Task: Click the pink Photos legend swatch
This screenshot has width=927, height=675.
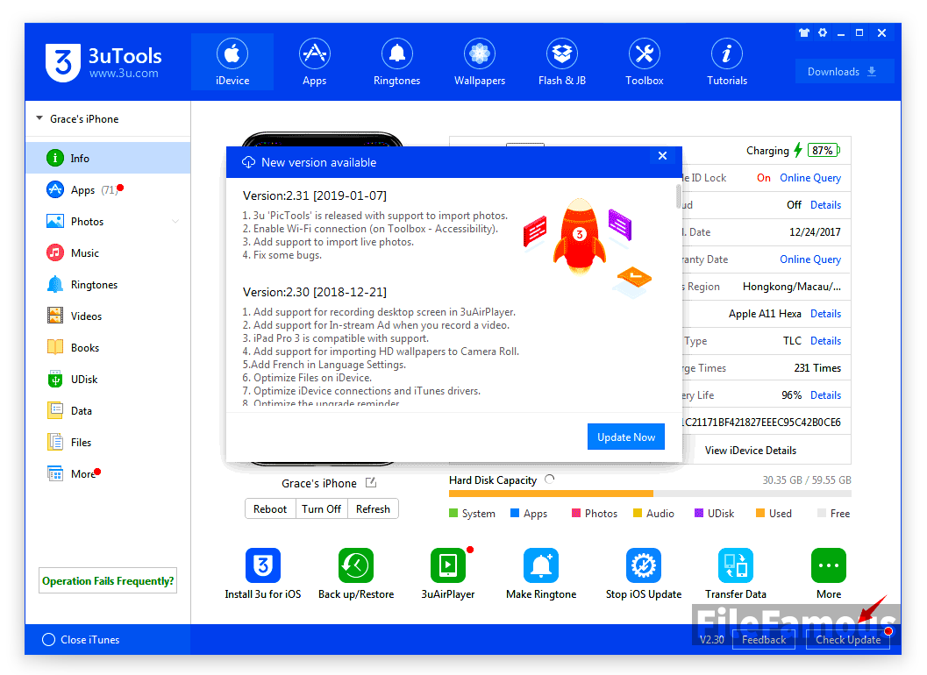Action: point(576,513)
